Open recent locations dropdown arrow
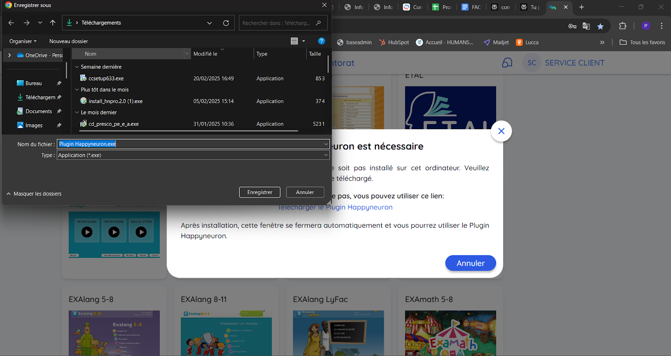671x356 pixels. 40,23
